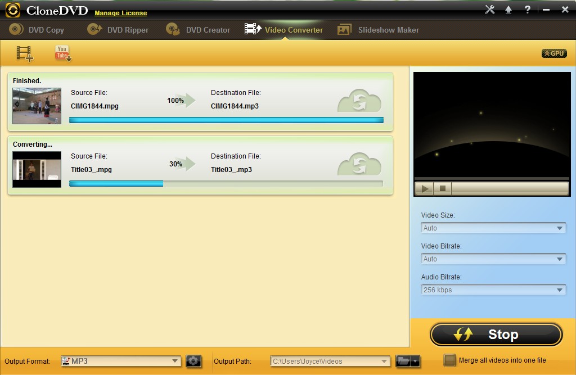Close the CloneDVD window

tap(565, 10)
